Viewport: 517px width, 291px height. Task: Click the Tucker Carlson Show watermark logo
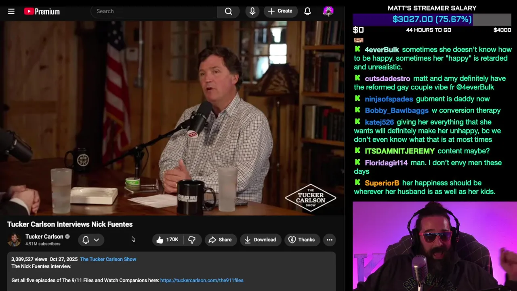[310, 198]
